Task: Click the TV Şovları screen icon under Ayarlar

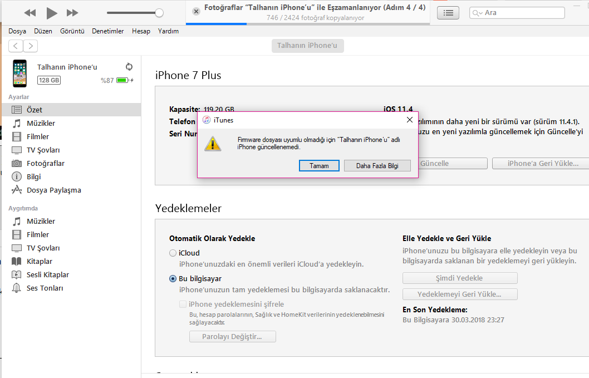Action: [17, 150]
